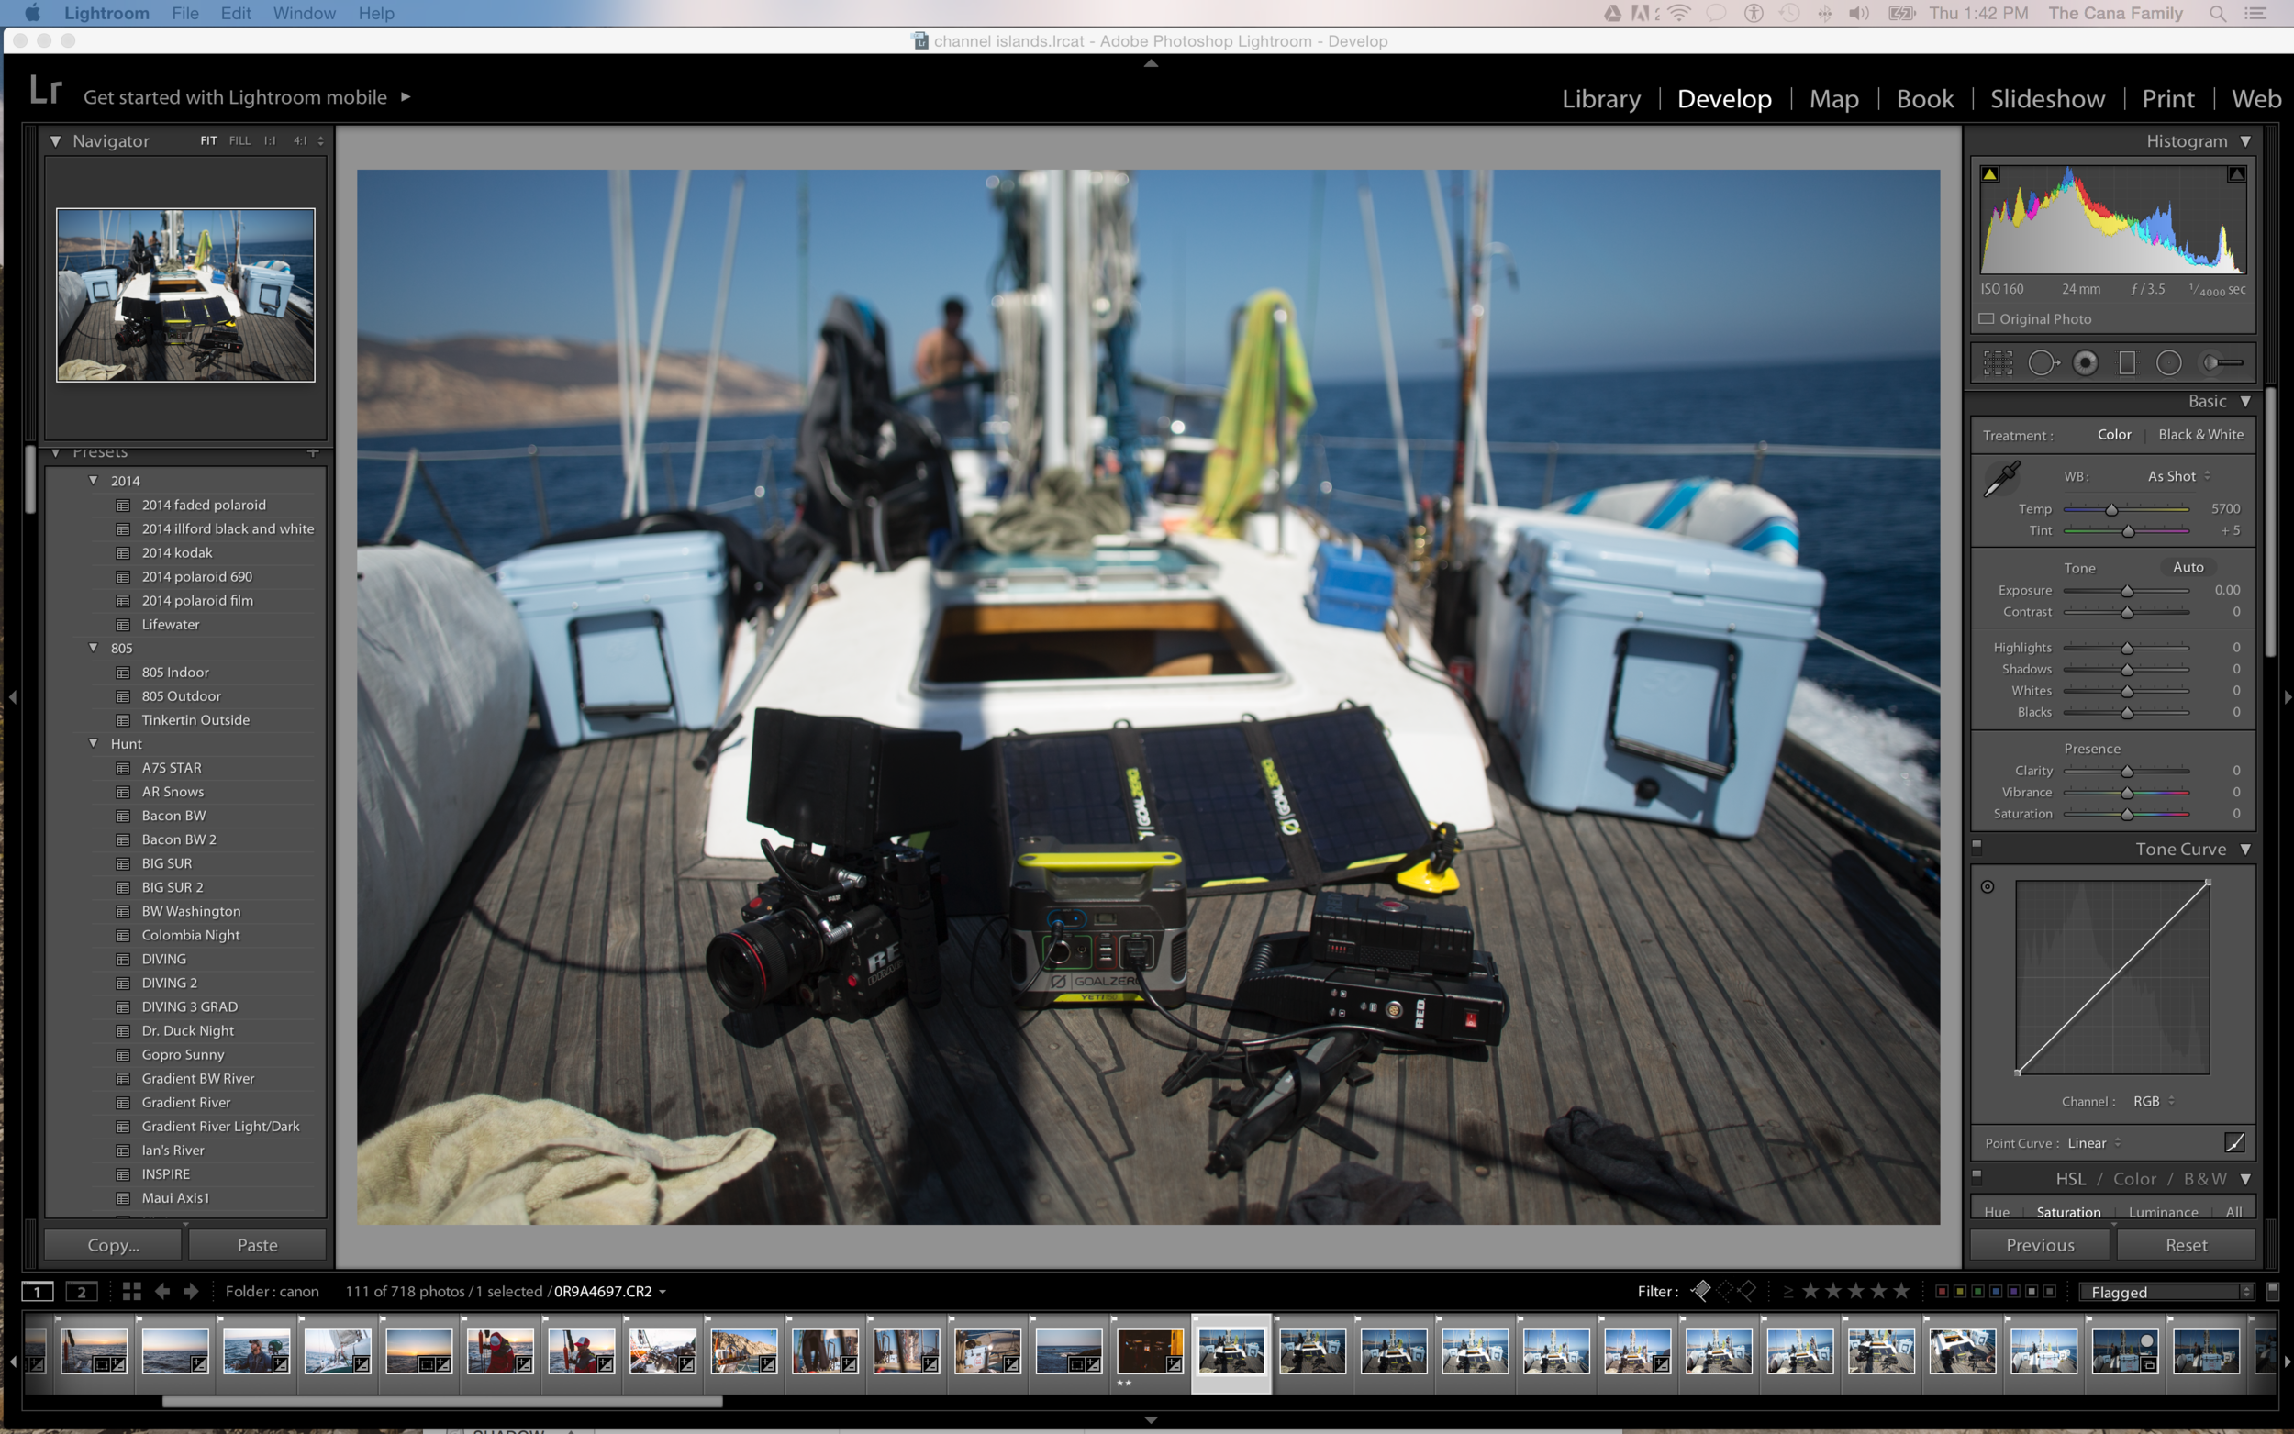Toggle filters switch at filmstrip right end
This screenshot has height=1434, width=2294.
coord(2273,1291)
